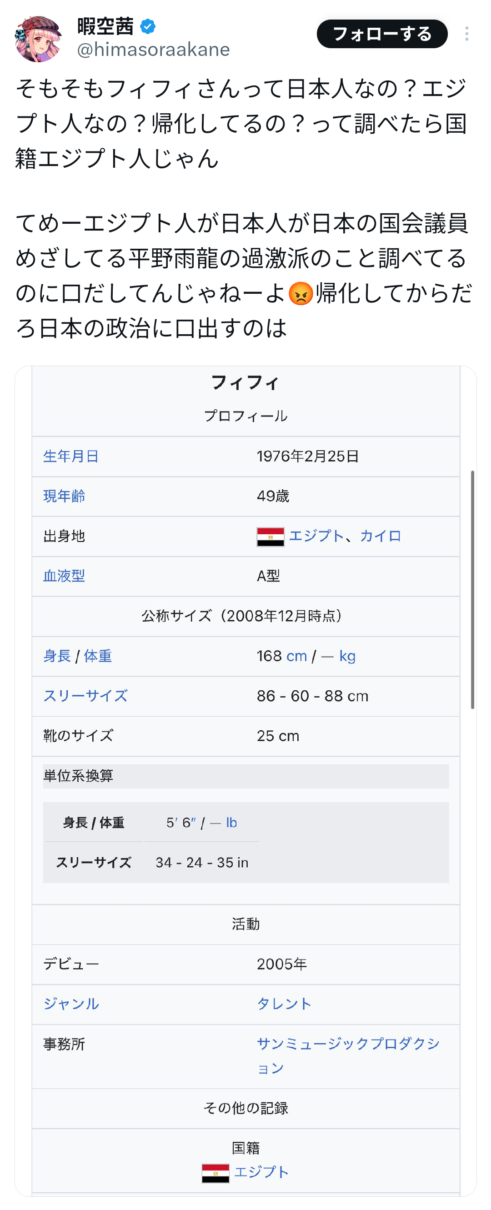491x1210 pixels.
Task: Click the フォローする follow button
Action: click(x=381, y=34)
